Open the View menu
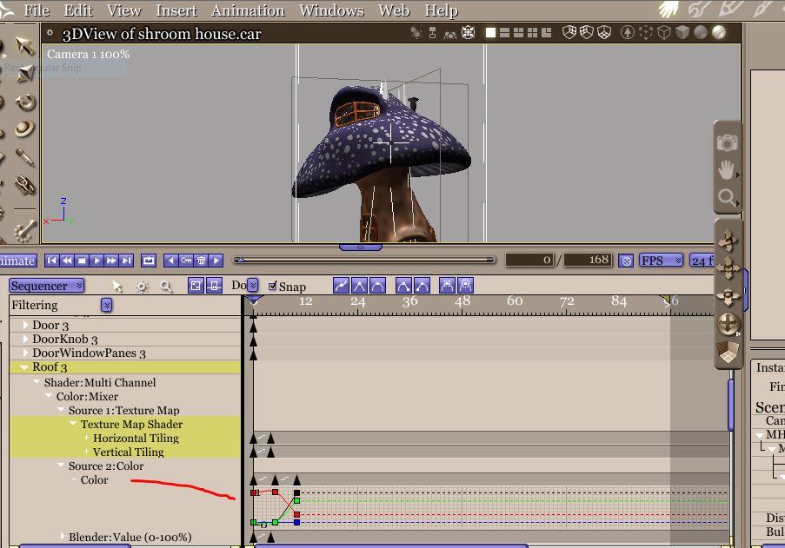Image resolution: width=785 pixels, height=548 pixels. click(x=124, y=10)
